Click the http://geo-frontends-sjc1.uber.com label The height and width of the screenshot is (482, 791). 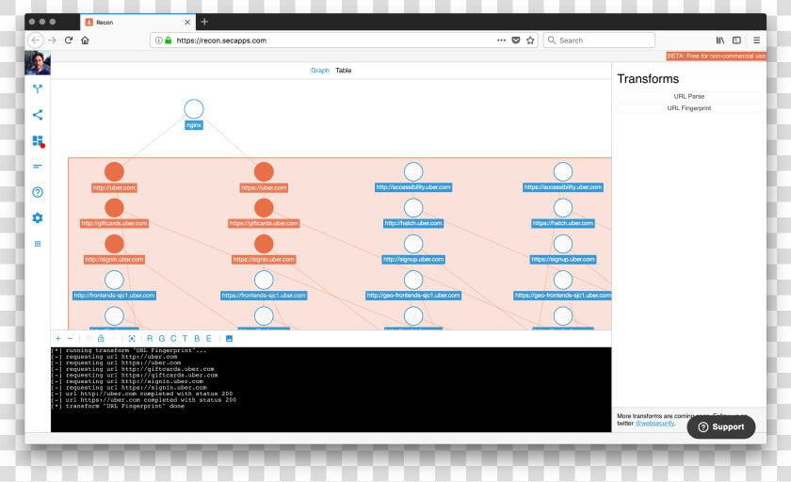coord(413,296)
